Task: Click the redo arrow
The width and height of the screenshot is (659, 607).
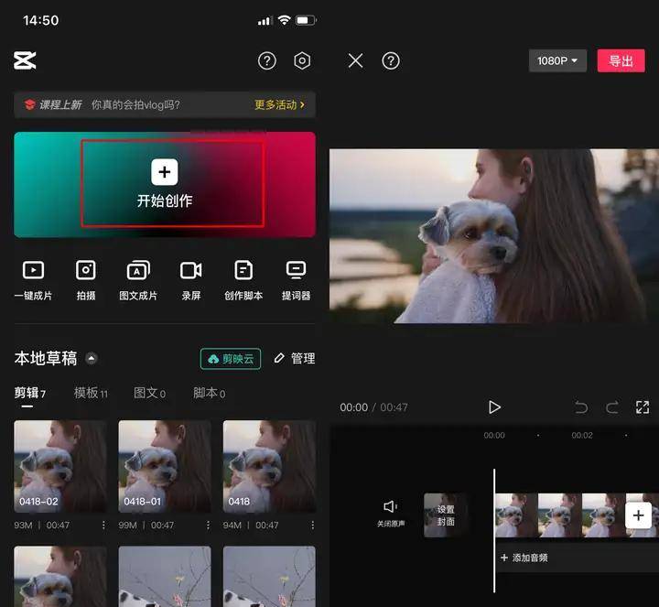Action: point(612,407)
